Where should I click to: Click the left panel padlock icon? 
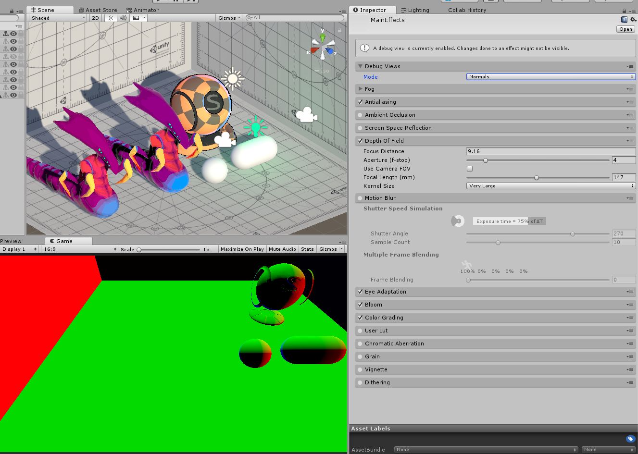12,11
